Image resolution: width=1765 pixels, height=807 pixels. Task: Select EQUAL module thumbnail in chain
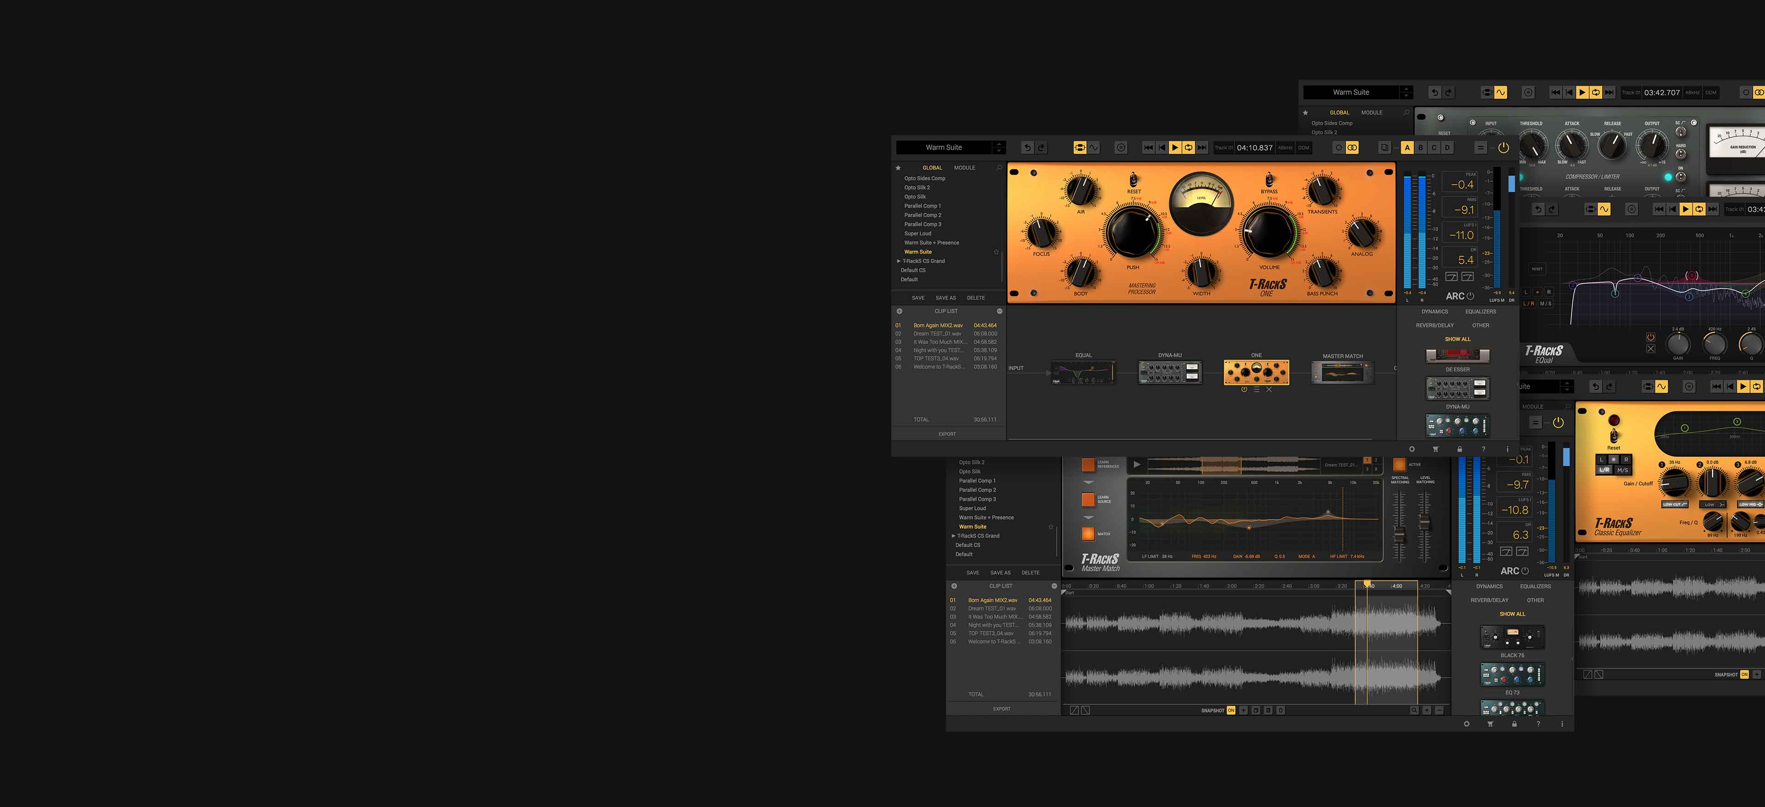[1083, 373]
